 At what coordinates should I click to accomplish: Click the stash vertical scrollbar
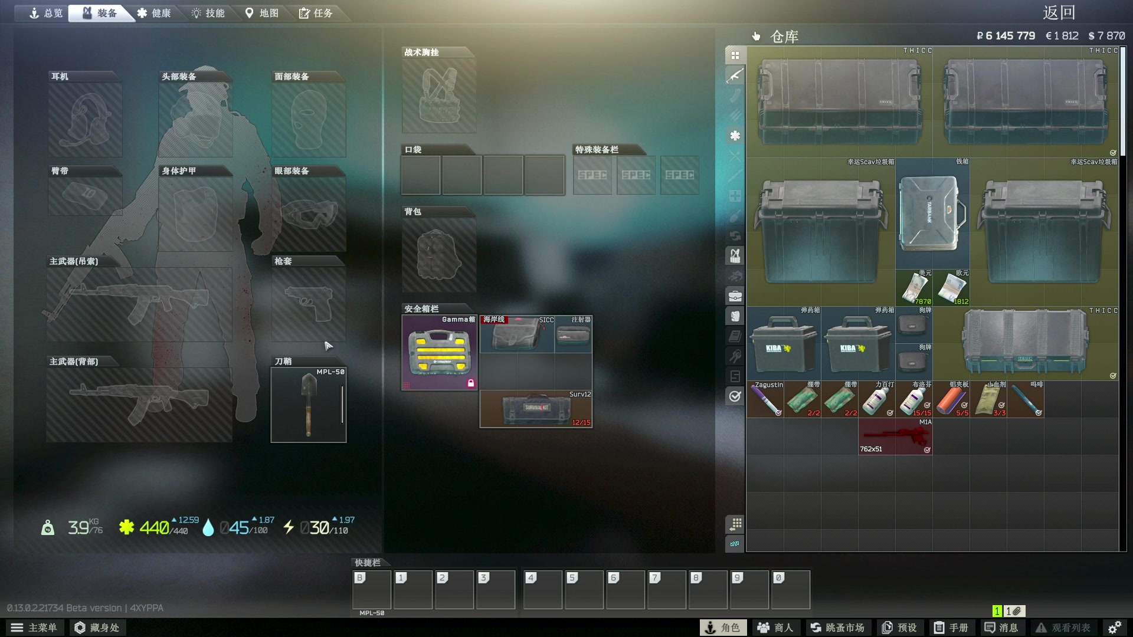pos(1123,101)
